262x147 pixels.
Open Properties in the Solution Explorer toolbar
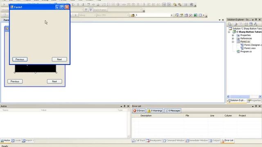(x=230, y=24)
